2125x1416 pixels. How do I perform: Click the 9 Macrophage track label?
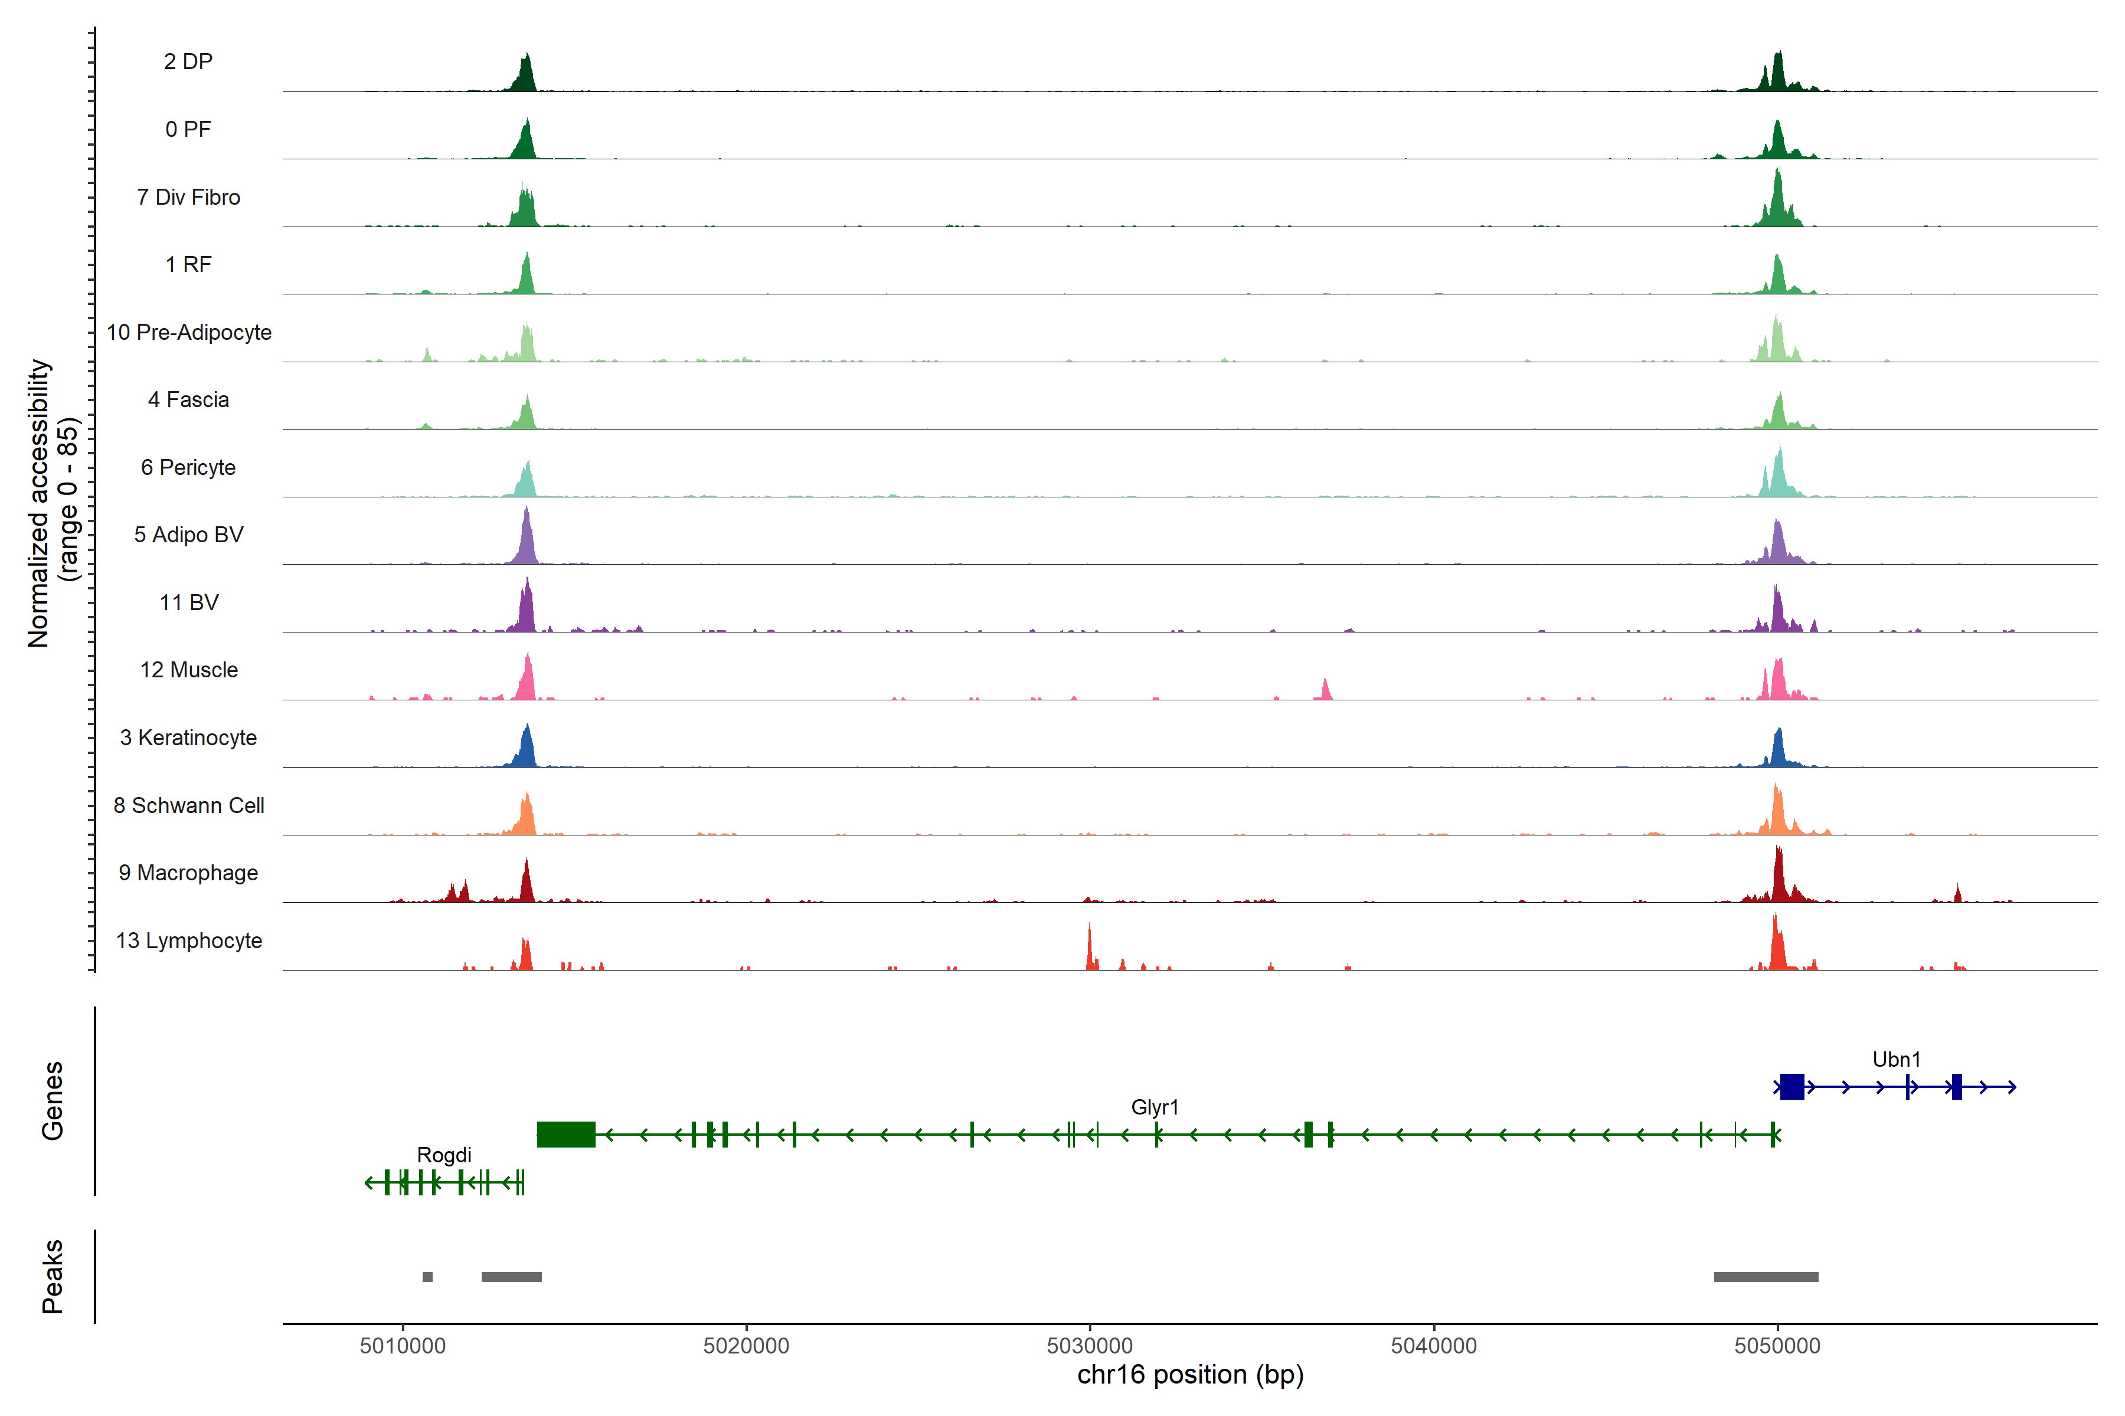tap(188, 873)
